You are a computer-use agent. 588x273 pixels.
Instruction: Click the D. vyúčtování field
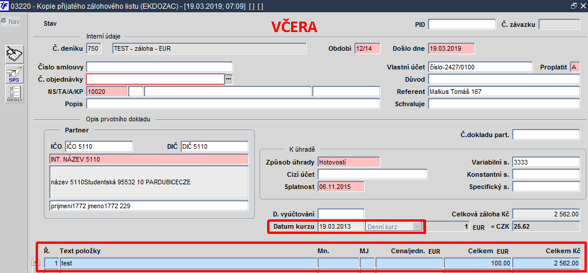(x=341, y=214)
